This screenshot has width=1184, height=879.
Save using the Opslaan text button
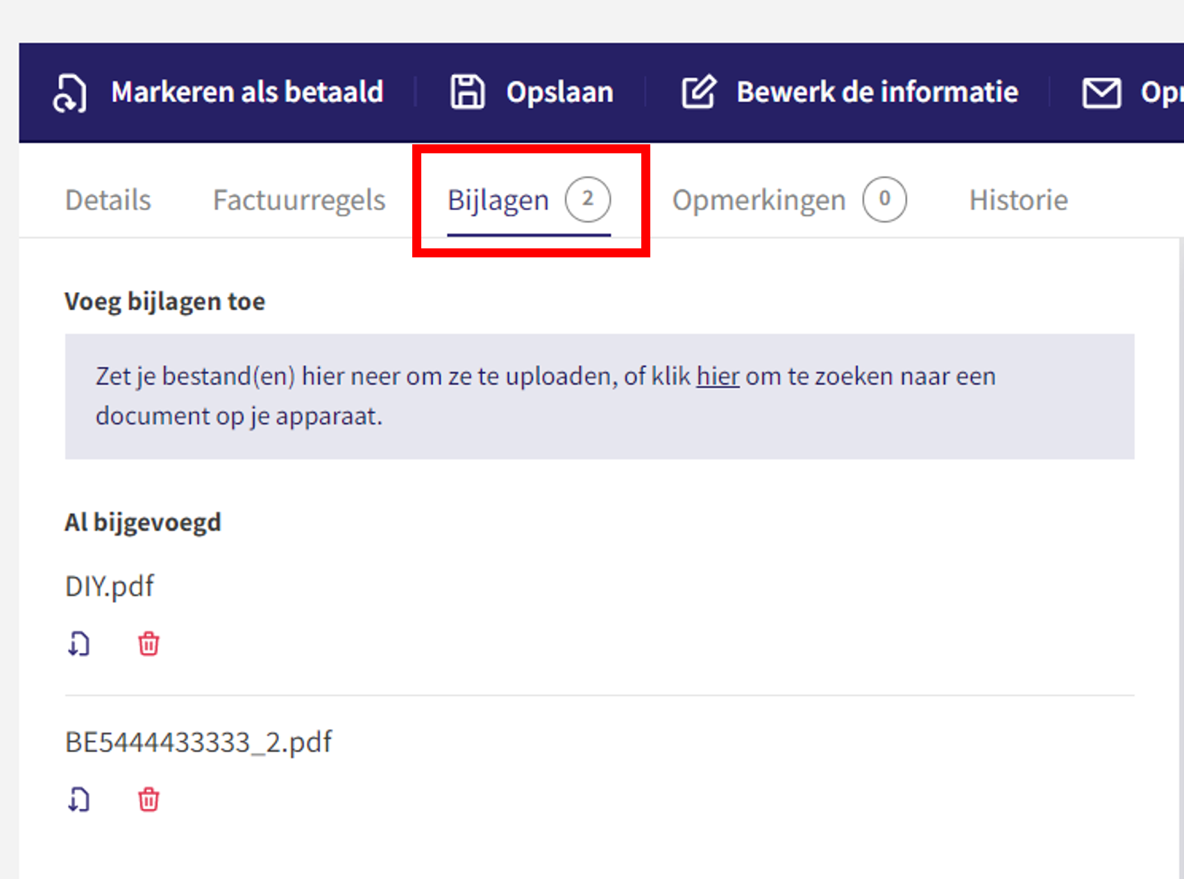pos(559,92)
